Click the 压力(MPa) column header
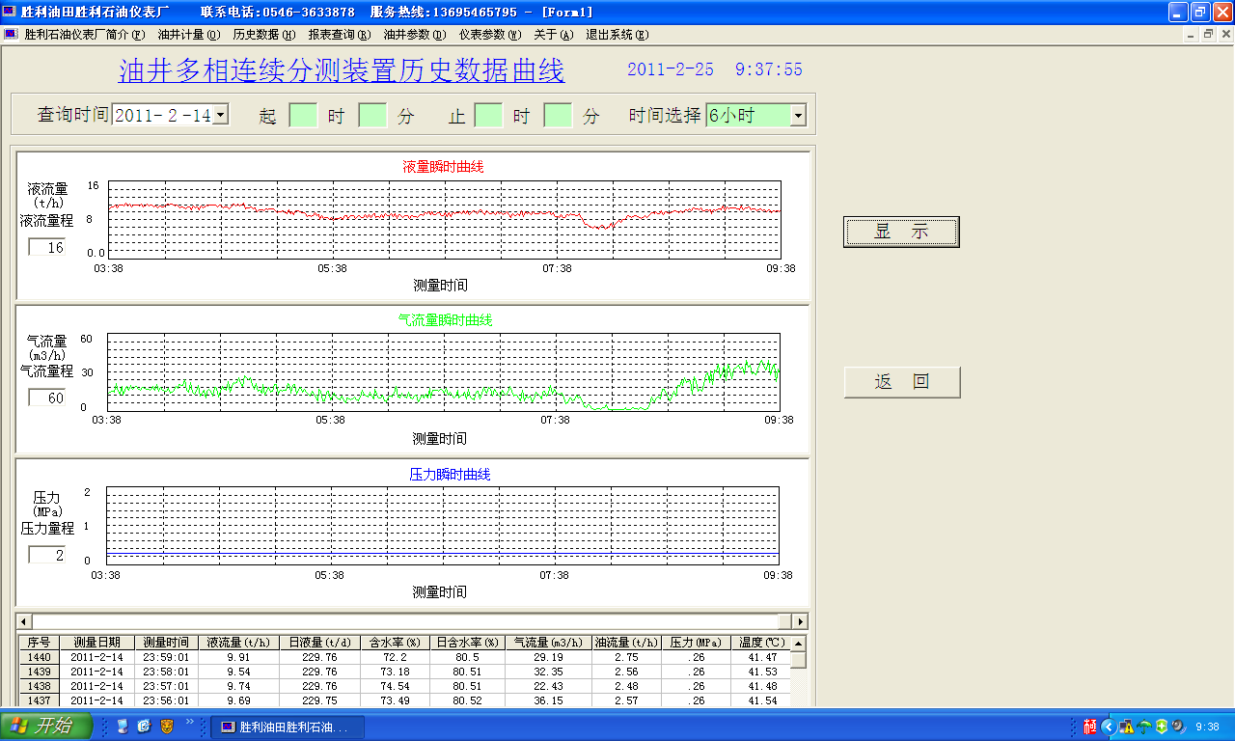This screenshot has height=741, width=1235. coord(696,643)
